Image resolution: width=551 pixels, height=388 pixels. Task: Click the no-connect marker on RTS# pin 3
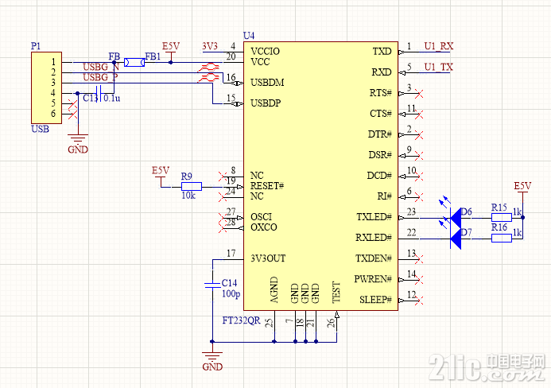tap(419, 94)
